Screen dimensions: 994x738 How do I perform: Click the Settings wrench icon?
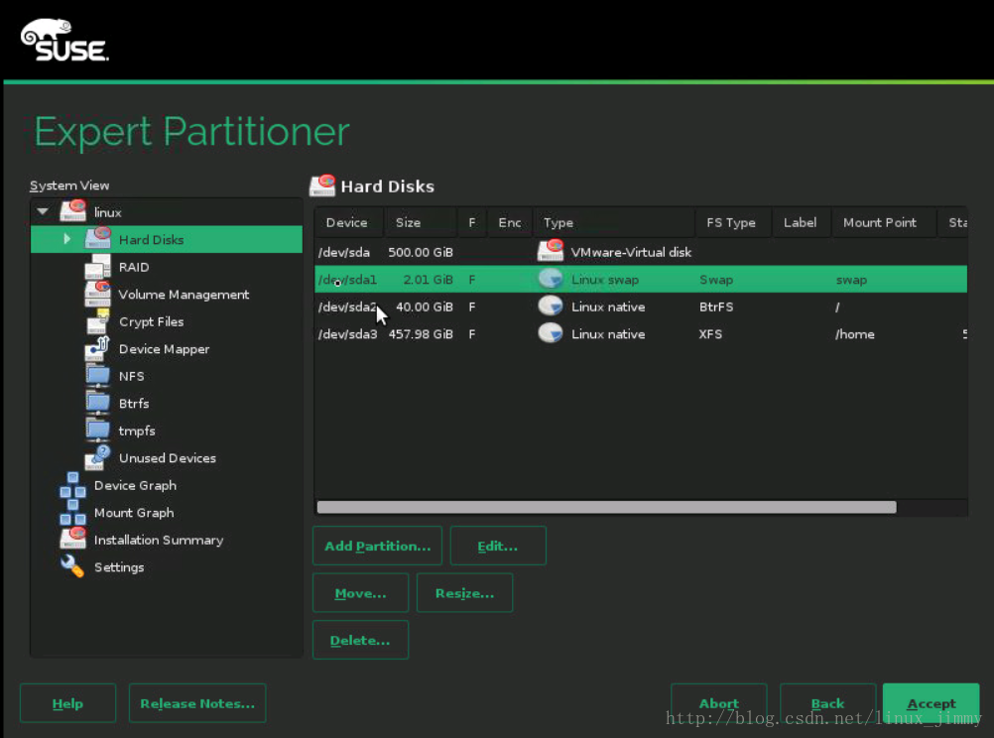pos(72,566)
